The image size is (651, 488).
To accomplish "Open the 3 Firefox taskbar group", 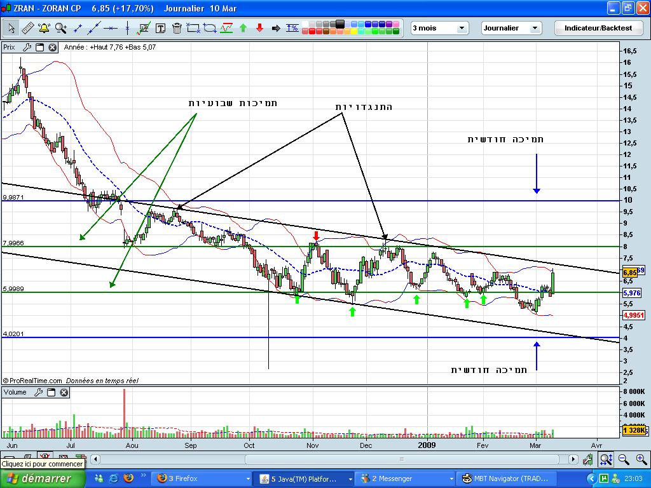I will pos(202,479).
